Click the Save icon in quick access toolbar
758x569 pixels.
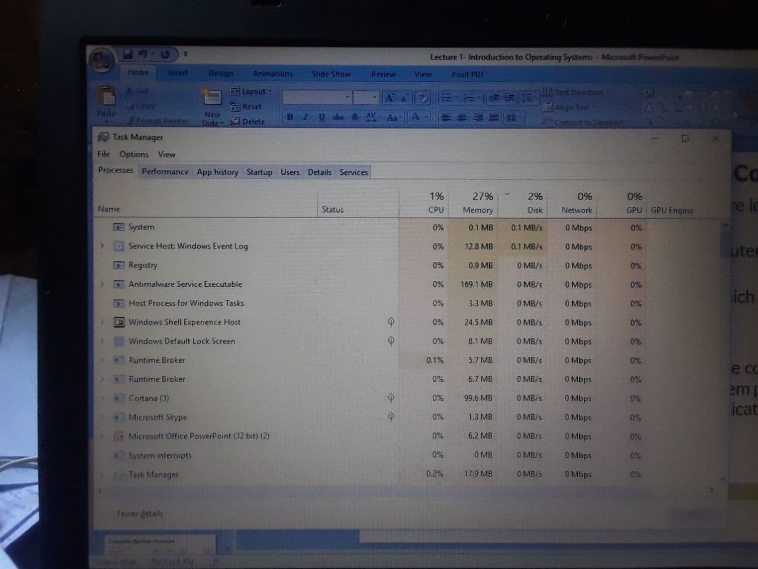click(127, 55)
